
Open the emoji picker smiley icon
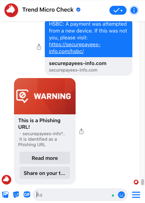pyautogui.click(x=121, y=195)
